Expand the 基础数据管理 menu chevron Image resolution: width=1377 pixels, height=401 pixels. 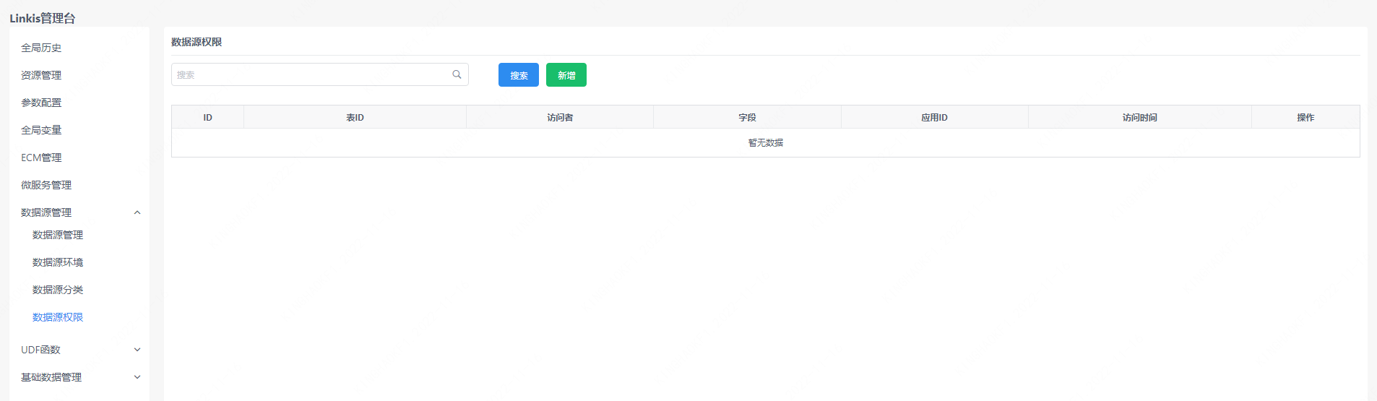(137, 377)
